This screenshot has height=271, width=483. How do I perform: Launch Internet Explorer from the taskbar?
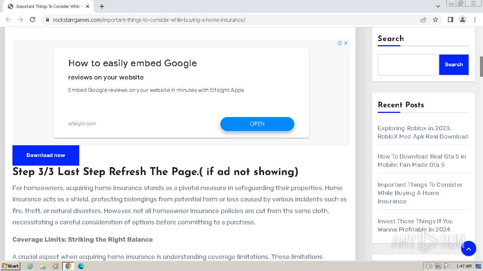(30, 266)
